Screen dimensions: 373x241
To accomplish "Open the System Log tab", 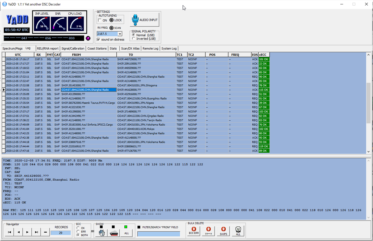I will (169, 49).
